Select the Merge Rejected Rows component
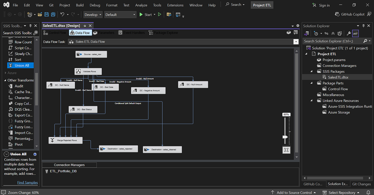Image resolution: width=374 pixels, height=195 pixels. point(65,140)
